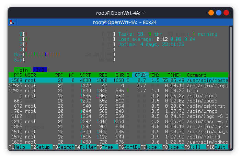Screen dimensions: 241x159
Task: Click the Mem usage meter bar
Action: (65, 54)
